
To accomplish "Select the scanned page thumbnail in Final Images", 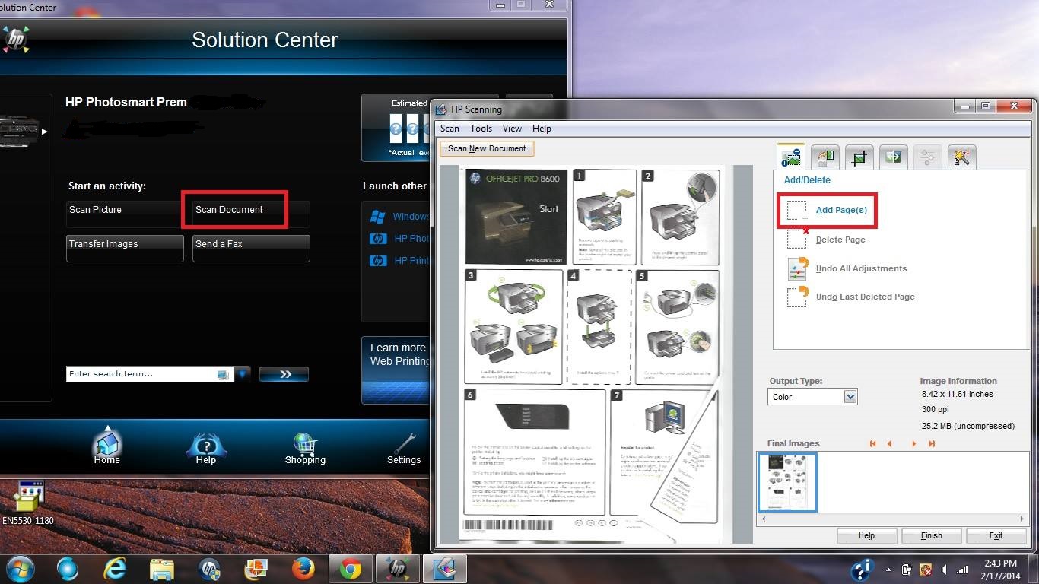I will [x=787, y=482].
